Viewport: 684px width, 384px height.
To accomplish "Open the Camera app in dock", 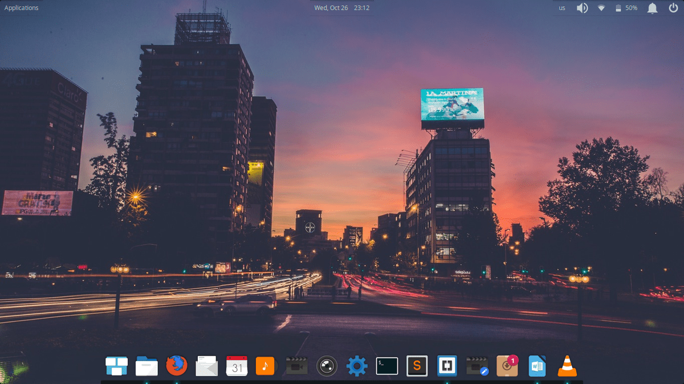I will click(327, 365).
